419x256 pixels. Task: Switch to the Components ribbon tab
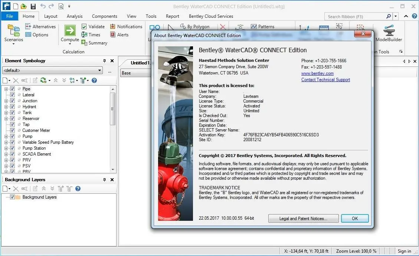[x=105, y=16]
